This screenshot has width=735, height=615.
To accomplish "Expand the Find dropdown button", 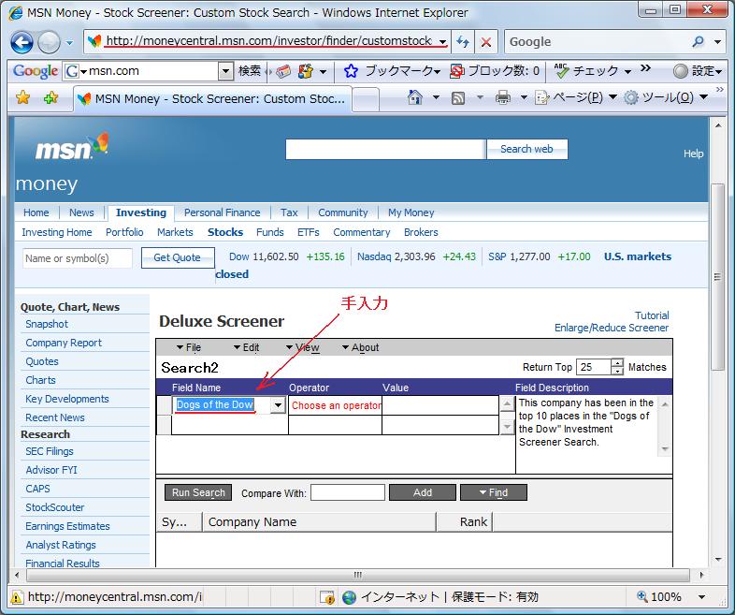I will point(493,492).
